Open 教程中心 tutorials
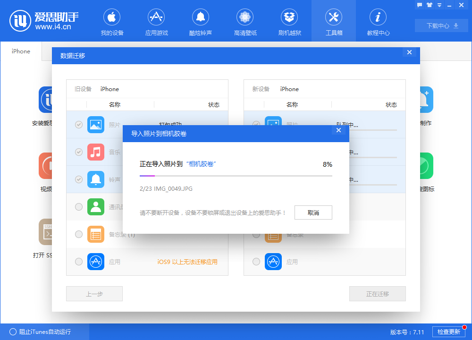Image resolution: width=472 pixels, height=340 pixels. 378,21
